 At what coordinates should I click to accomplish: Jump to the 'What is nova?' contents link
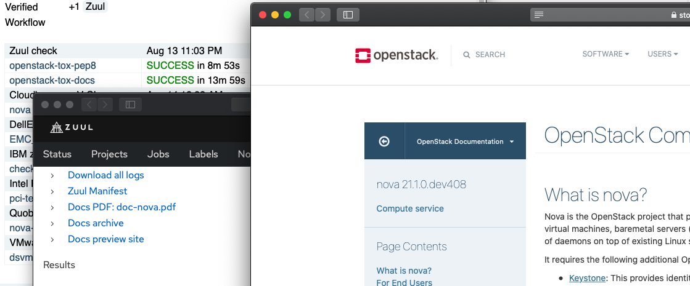coord(404,271)
